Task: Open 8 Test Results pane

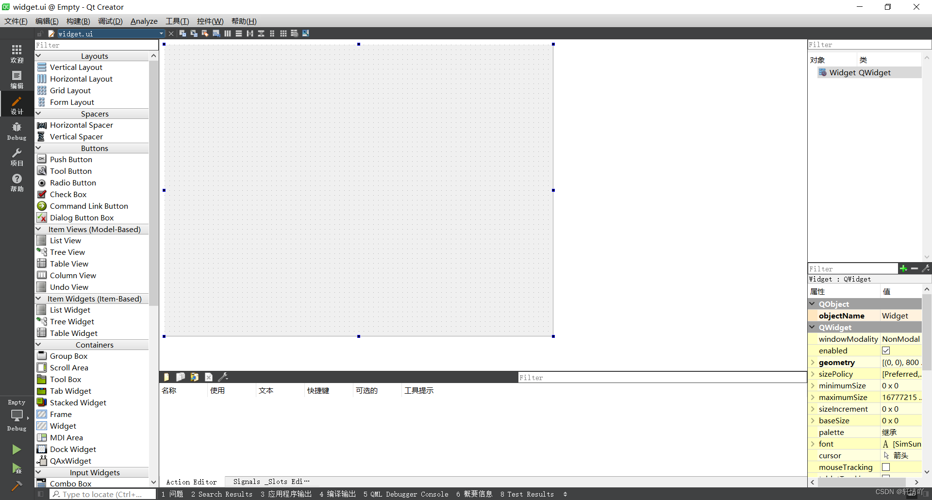Action: [527, 494]
